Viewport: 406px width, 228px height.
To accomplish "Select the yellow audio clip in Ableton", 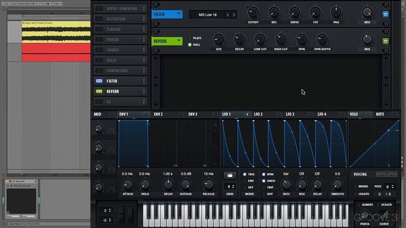I will (x=56, y=32).
